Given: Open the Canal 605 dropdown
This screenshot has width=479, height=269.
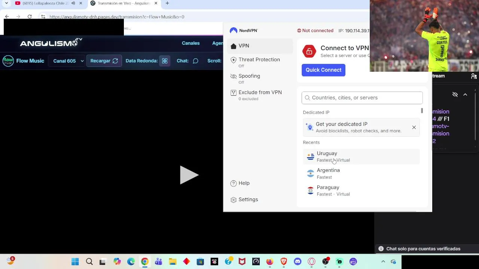Looking at the screenshot, I should pyautogui.click(x=68, y=61).
